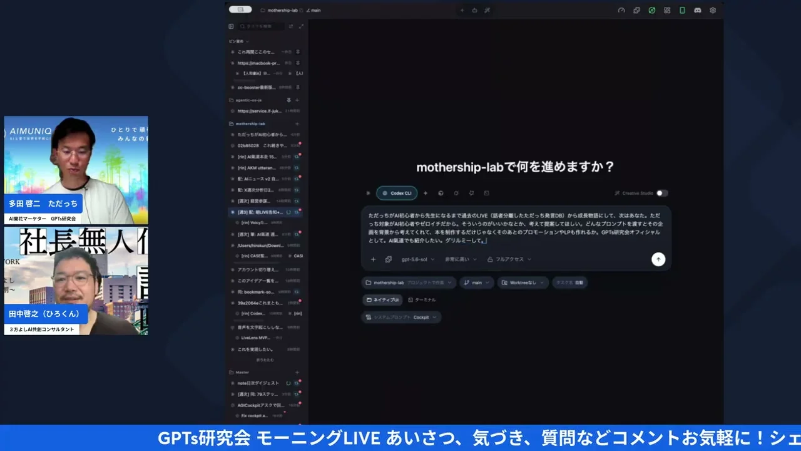The width and height of the screenshot is (801, 451).
Task: Collapse the ピン留め section chevron
Action: point(247,41)
